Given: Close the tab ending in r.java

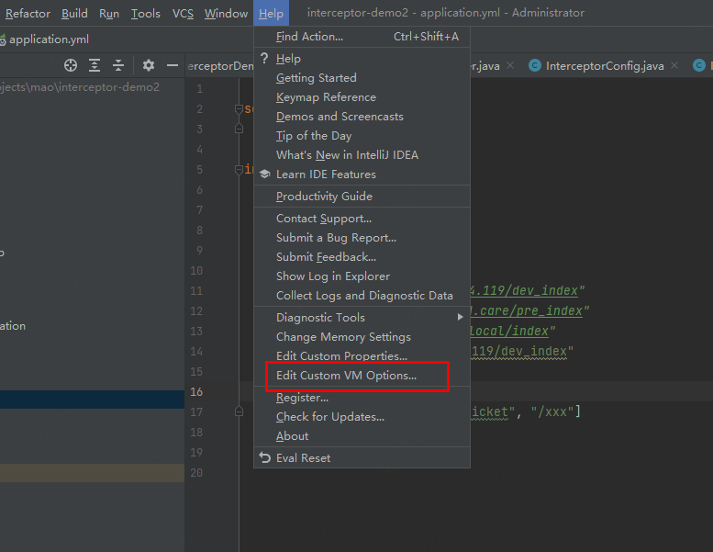Looking at the screenshot, I should tap(510, 65).
